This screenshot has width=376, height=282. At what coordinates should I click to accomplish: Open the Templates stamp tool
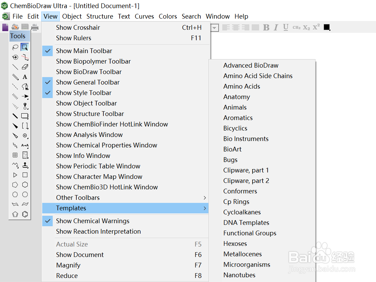tap(25, 165)
